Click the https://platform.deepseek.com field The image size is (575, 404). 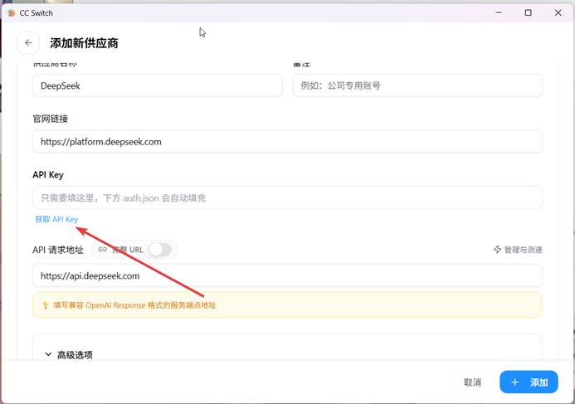click(x=287, y=142)
